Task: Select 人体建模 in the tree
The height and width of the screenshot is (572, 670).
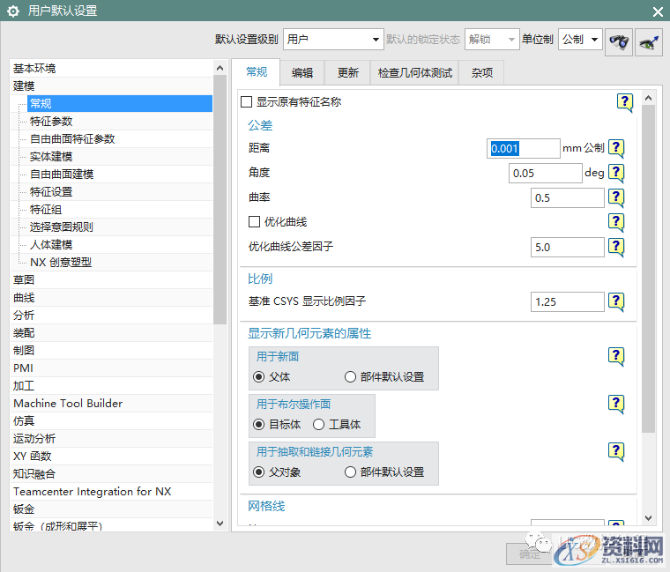Action: point(120,245)
